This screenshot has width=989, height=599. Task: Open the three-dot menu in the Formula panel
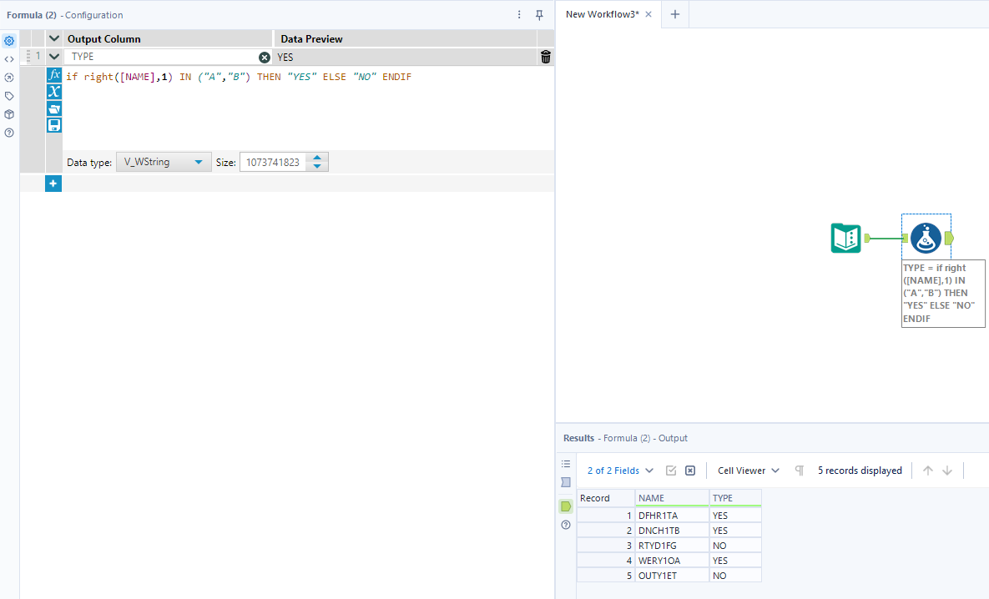coord(519,14)
